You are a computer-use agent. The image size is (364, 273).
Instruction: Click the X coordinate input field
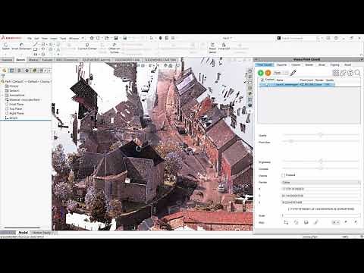(321, 189)
